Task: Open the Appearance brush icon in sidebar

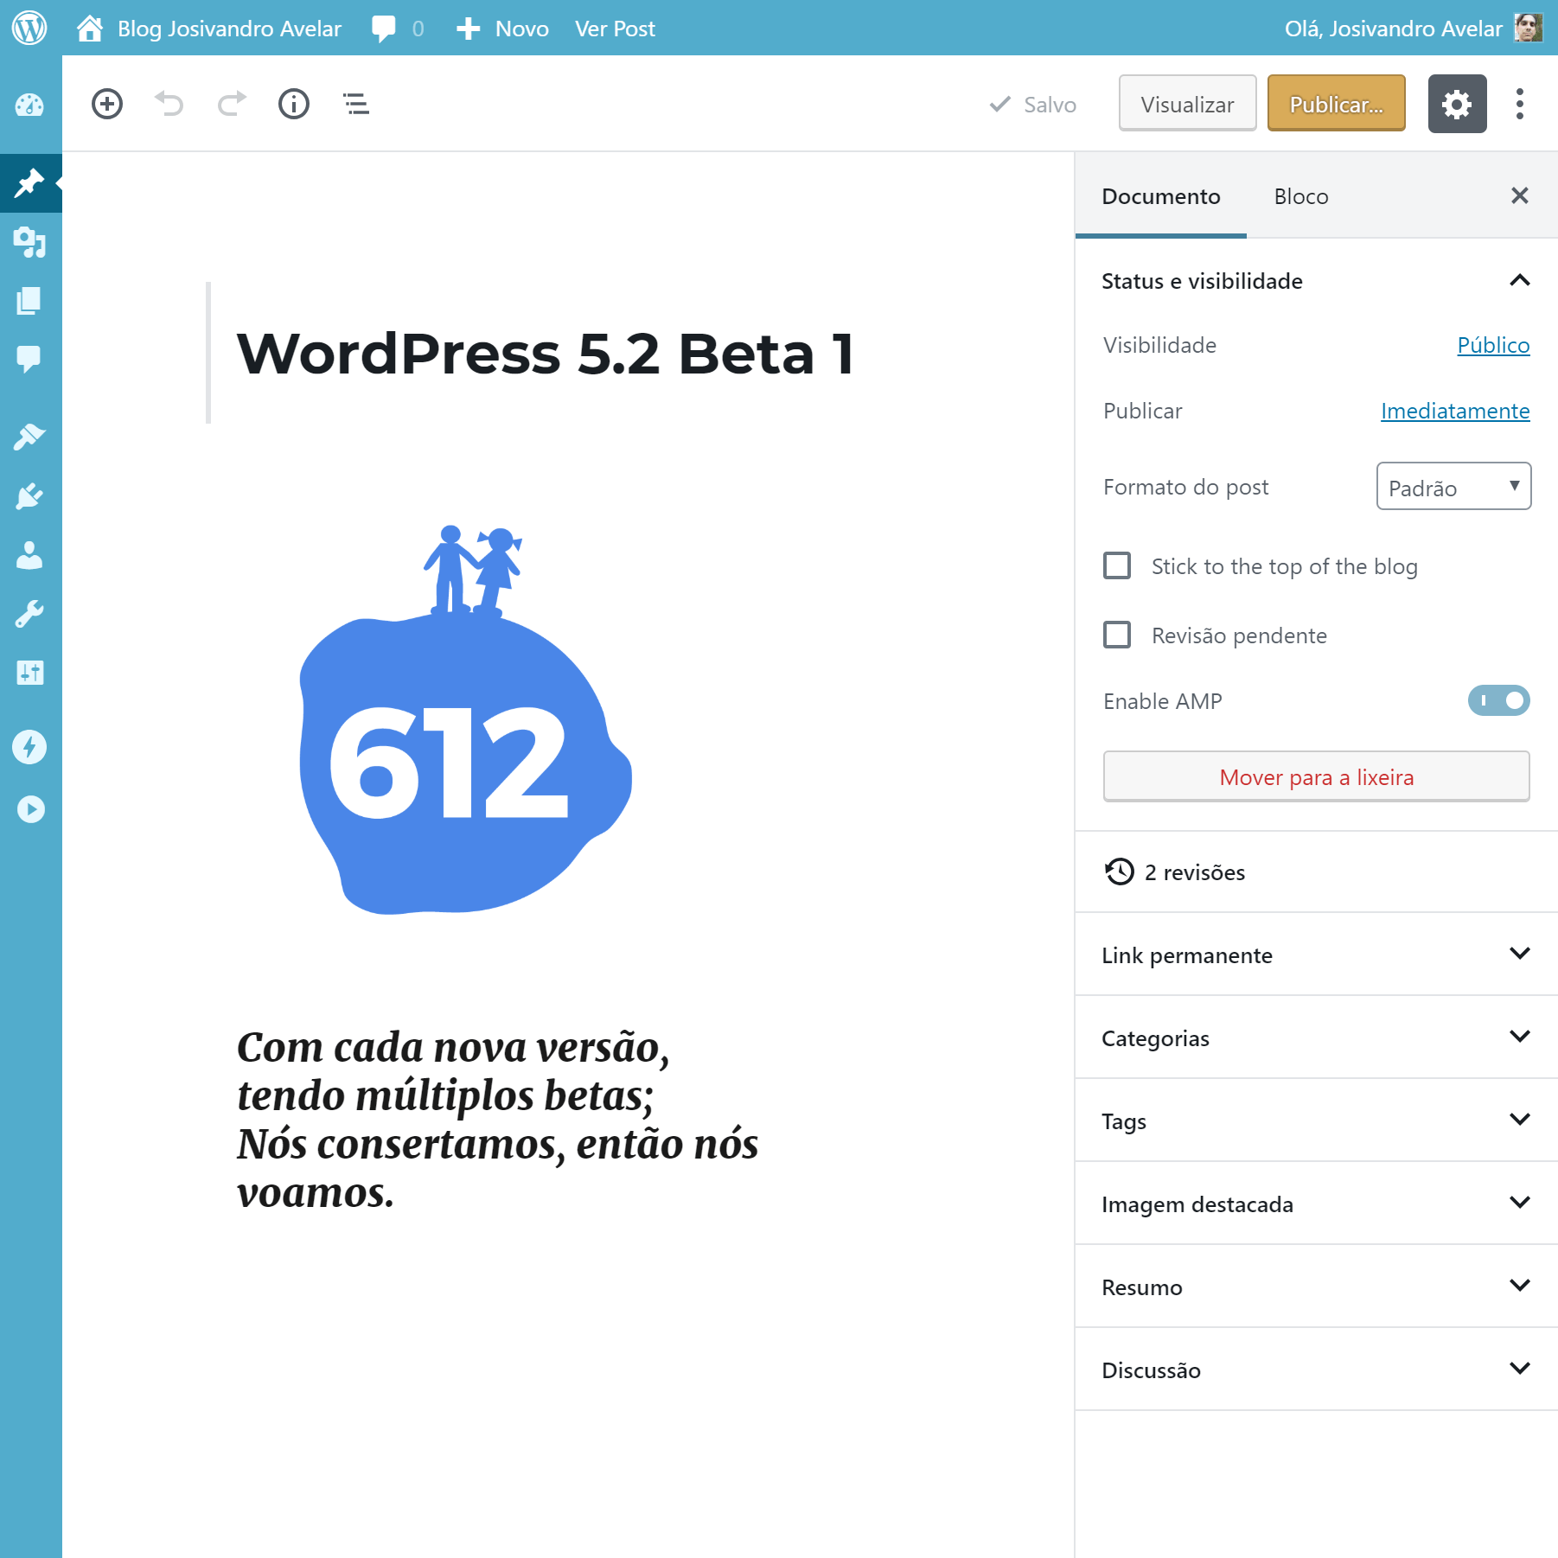Action: click(29, 437)
